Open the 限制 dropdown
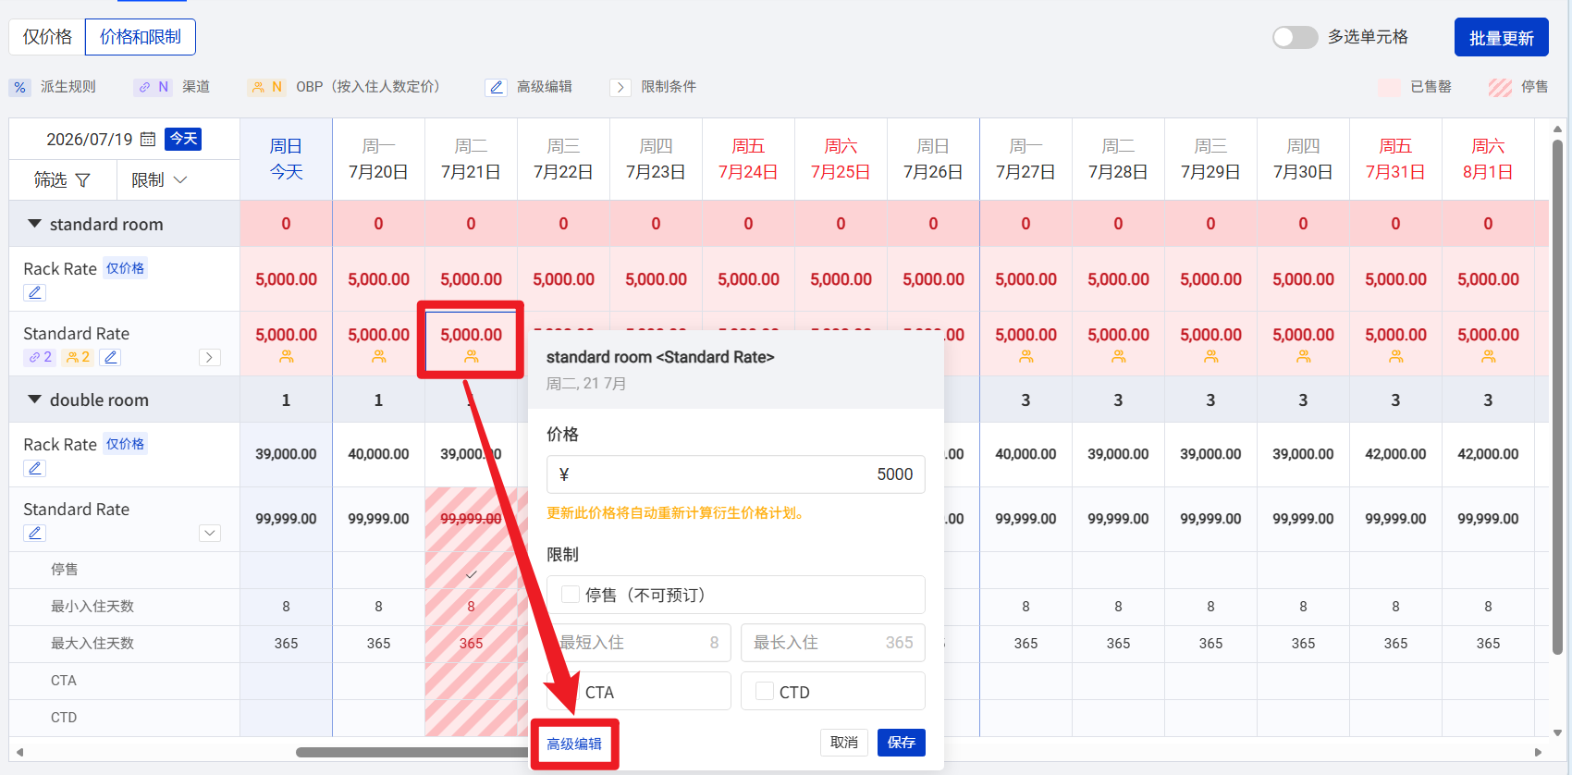Viewport: 1572px width, 775px height. (159, 180)
